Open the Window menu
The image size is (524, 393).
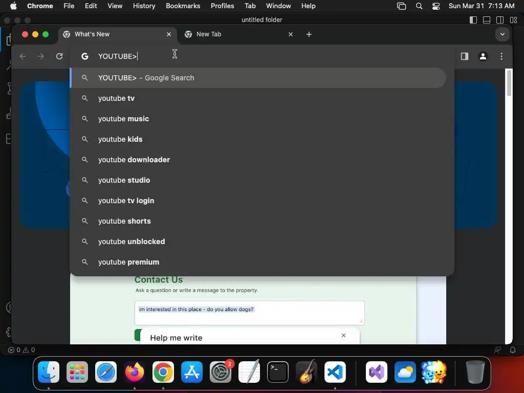278,6
